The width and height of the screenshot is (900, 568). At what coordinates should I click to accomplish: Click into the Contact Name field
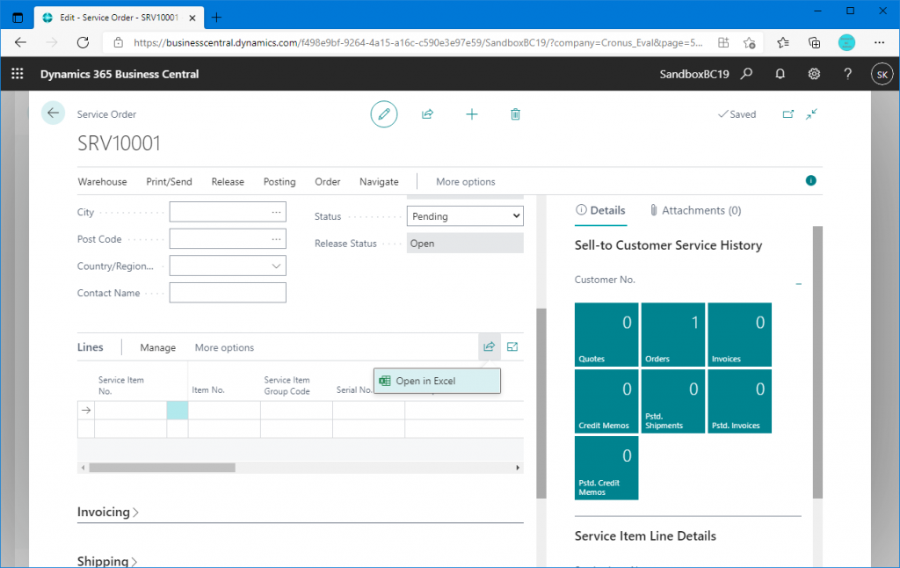[228, 293]
